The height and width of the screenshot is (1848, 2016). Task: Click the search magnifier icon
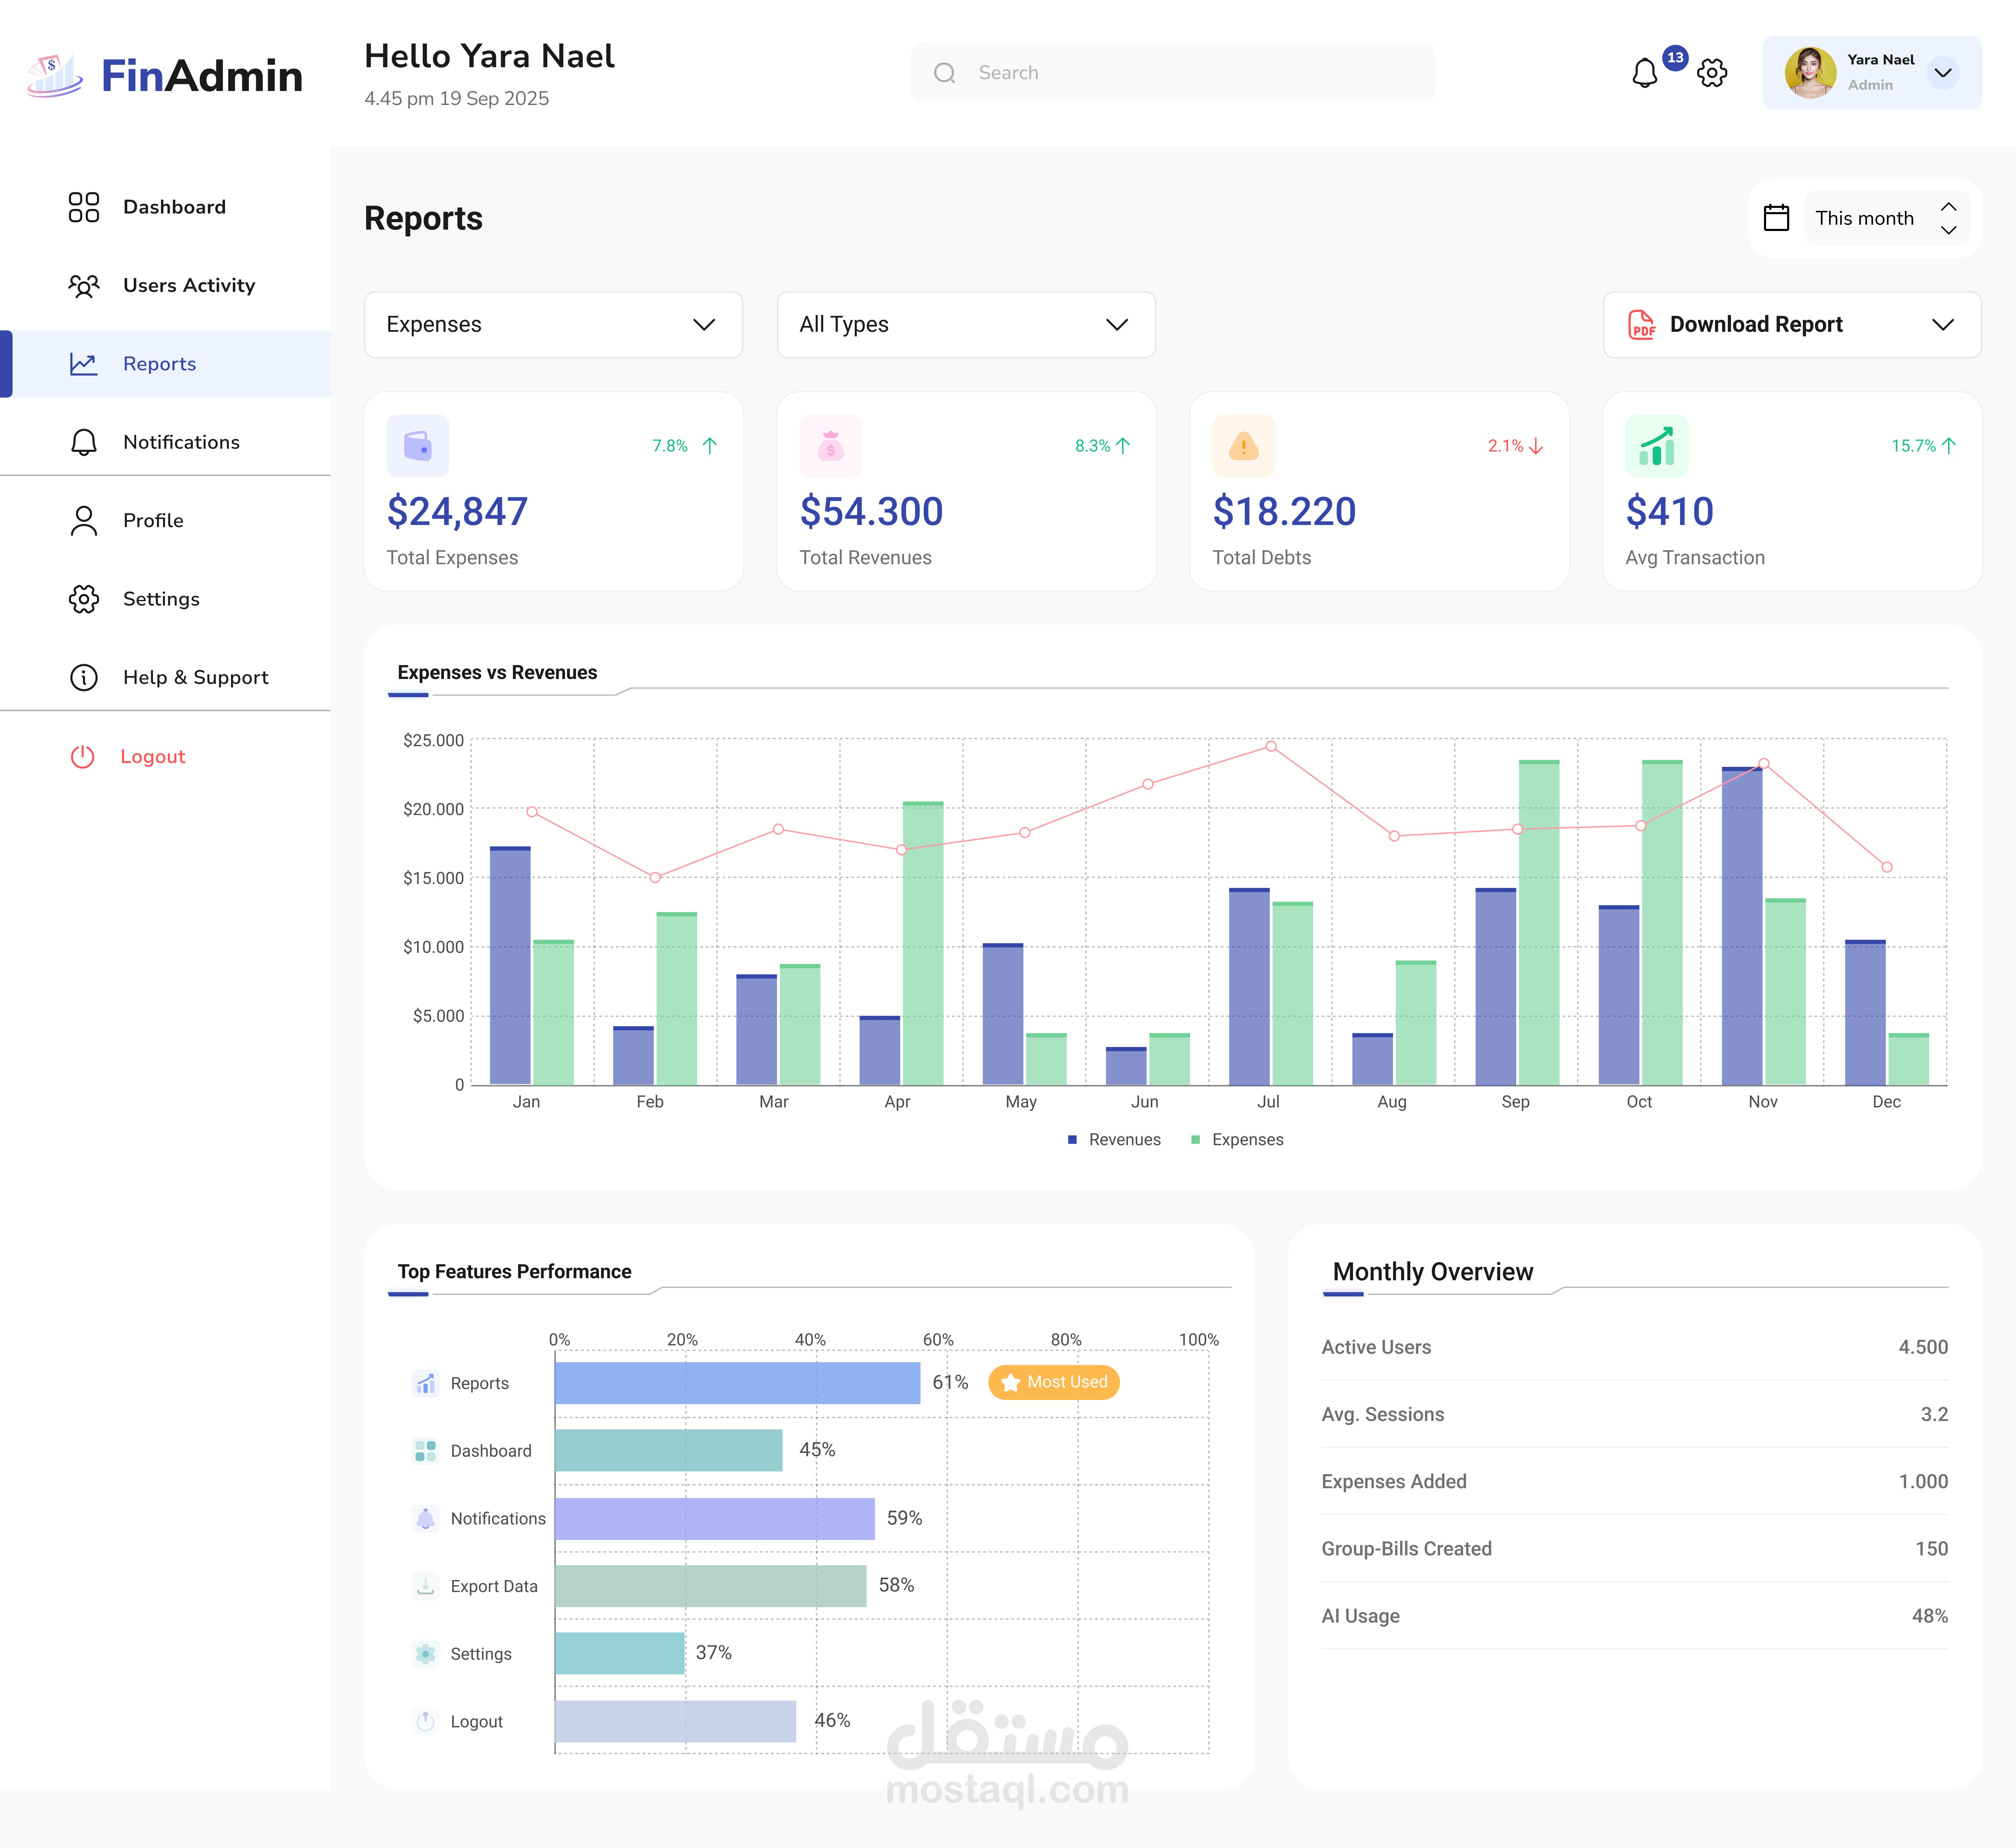[x=945, y=73]
